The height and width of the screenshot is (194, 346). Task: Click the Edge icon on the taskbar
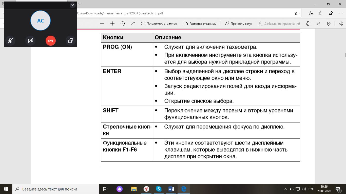tap(184, 189)
